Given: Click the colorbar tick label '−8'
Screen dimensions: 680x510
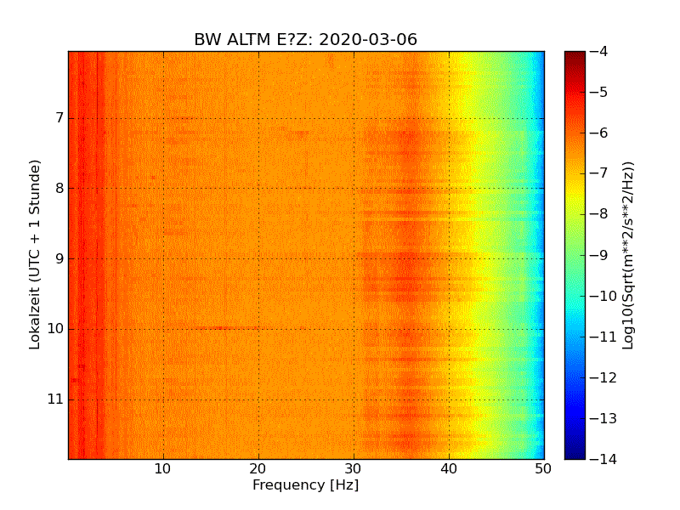Looking at the screenshot, I should (599, 214).
